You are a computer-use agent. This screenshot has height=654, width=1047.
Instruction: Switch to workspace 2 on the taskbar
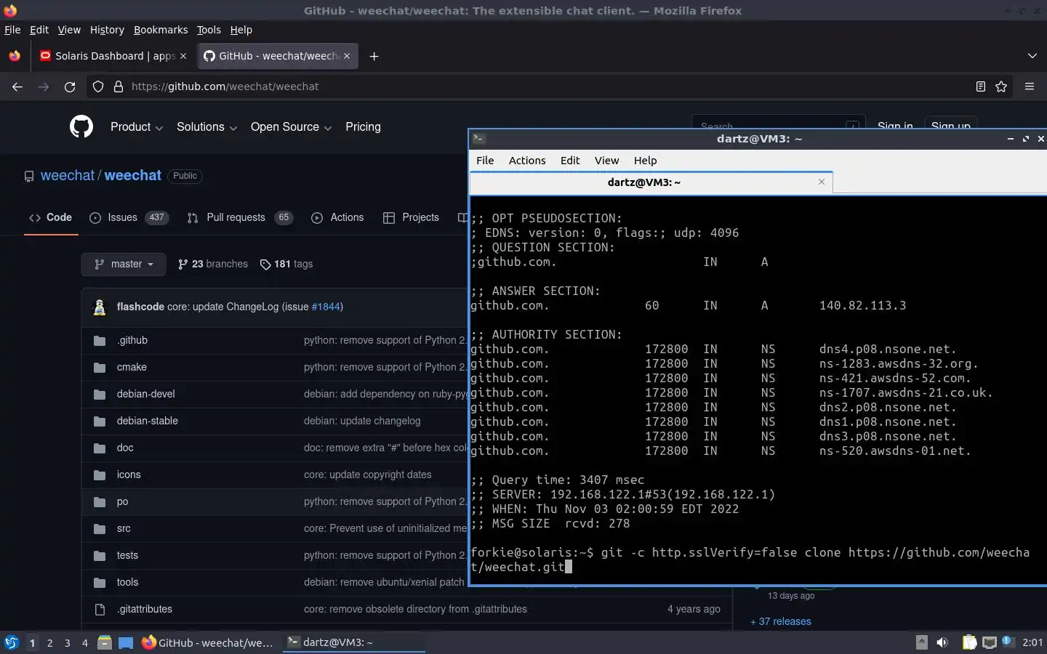[49, 642]
